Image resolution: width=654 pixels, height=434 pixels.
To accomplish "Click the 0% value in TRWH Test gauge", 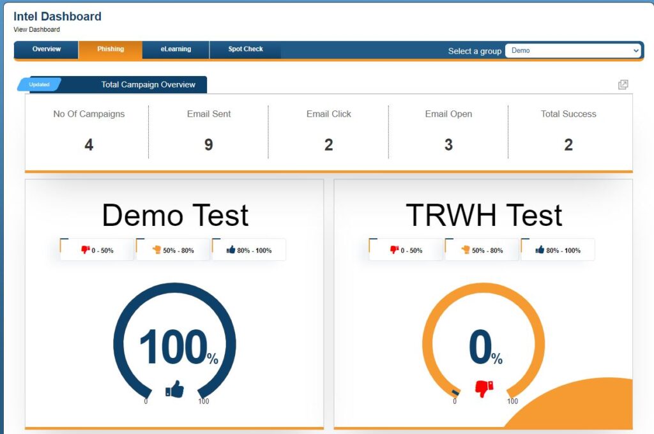I will click(485, 347).
